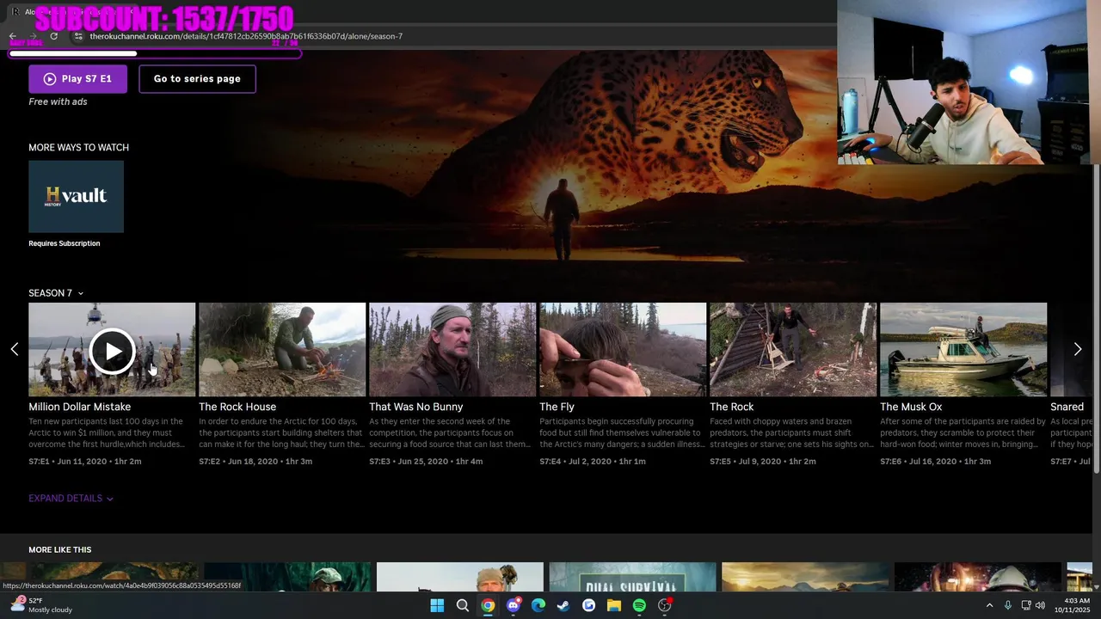Click the play circle on Million Dollar Mistake thumbnail
This screenshot has height=619, width=1101.
pos(113,351)
